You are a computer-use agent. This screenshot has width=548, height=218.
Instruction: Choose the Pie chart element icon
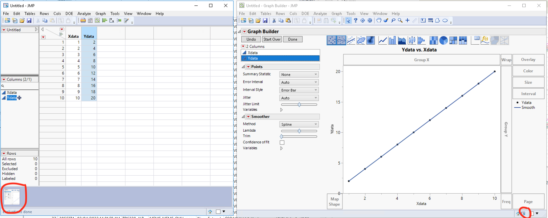click(444, 40)
